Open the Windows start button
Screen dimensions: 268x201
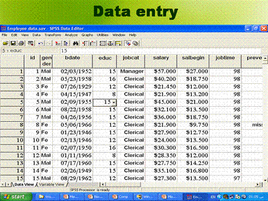point(16,197)
